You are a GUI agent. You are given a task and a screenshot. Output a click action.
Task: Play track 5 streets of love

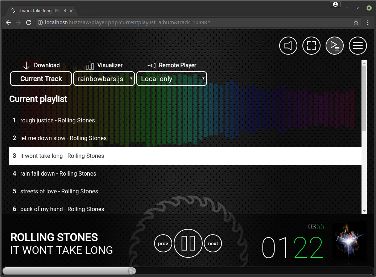tap(185, 191)
